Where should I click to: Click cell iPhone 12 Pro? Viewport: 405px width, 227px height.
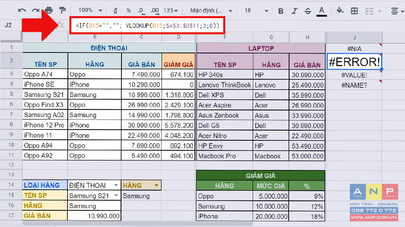(x=45, y=125)
